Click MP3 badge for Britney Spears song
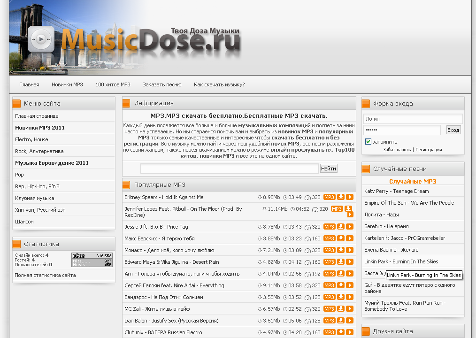Screen dimensions: 476x338 (329, 197)
